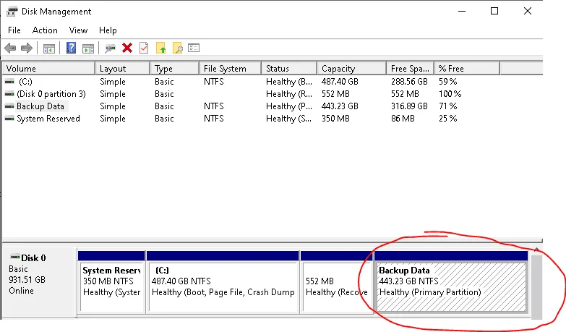The height and width of the screenshot is (332, 566).
Task: Click the 316.89 GB free space cell
Action: (409, 106)
